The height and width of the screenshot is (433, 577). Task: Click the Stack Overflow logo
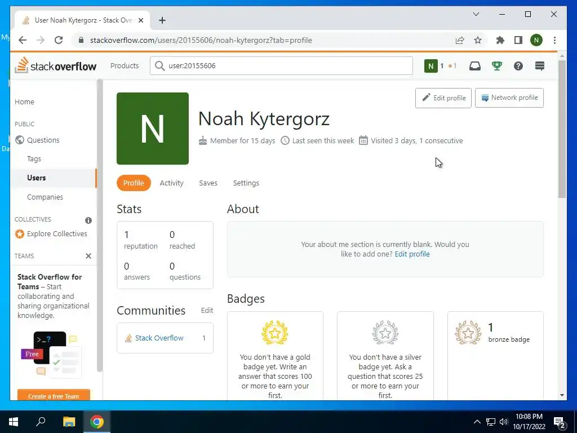(56, 65)
